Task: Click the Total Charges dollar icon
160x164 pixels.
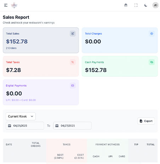Action: click(152, 34)
